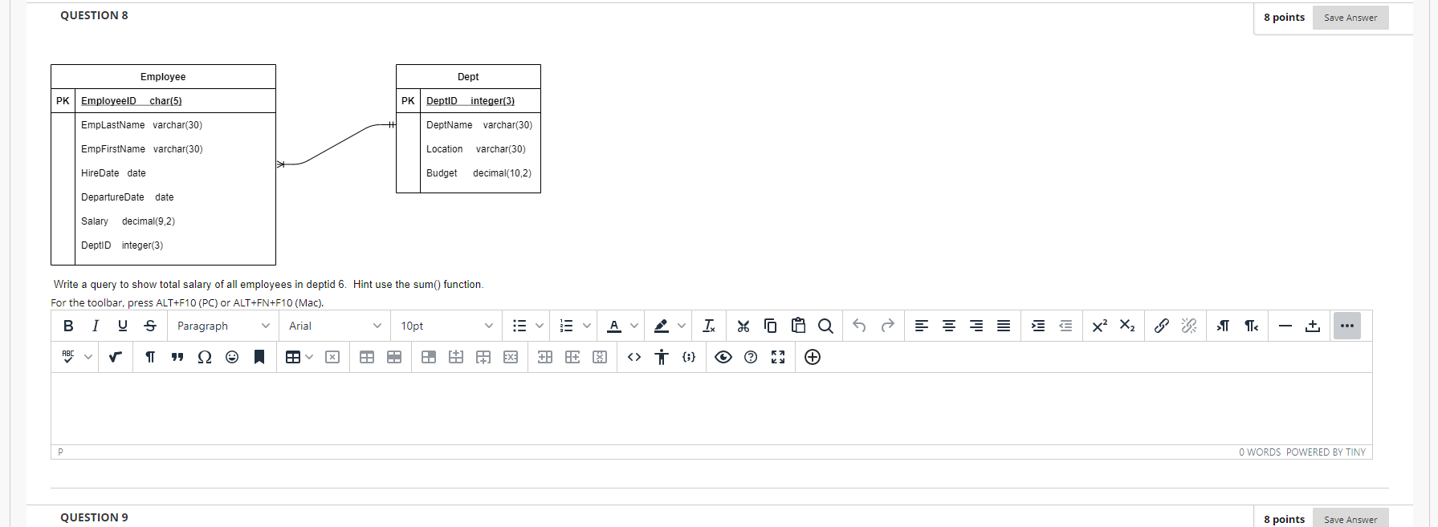The width and height of the screenshot is (1438, 527).
Task: Open the emoji picker
Action: [232, 357]
